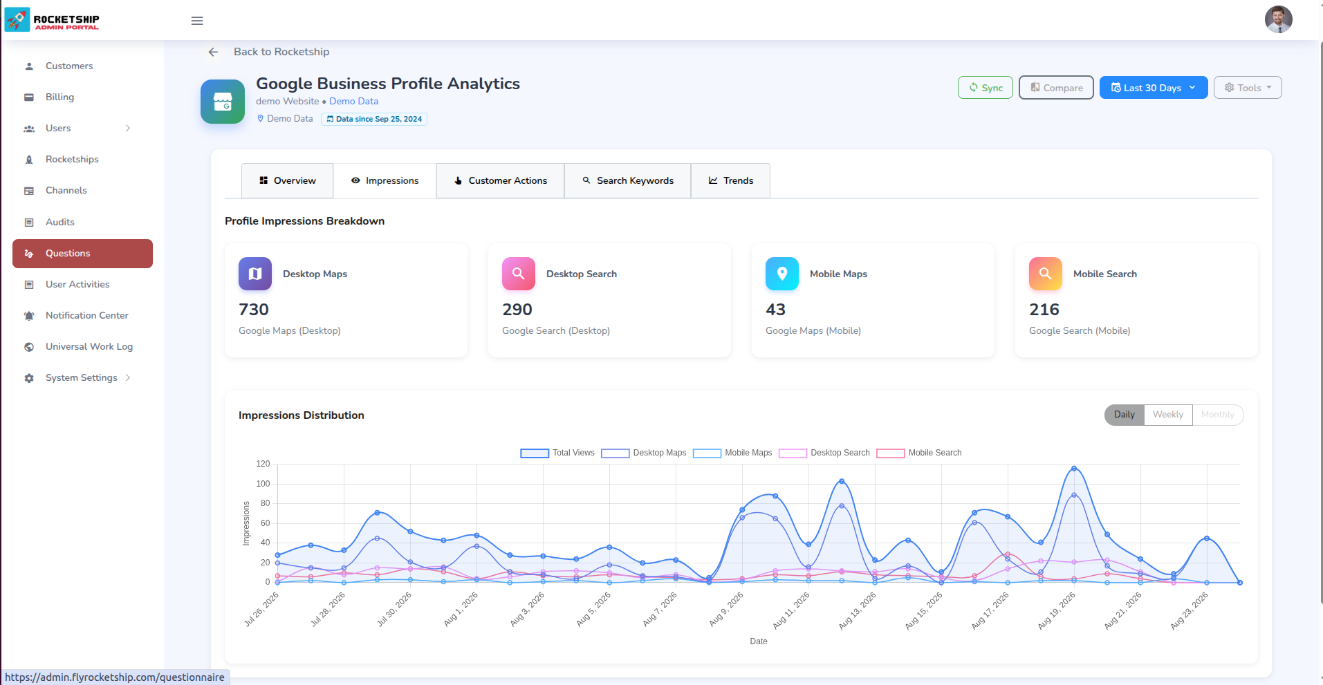Go to the Trends tab
Viewport: 1323px width, 685px height.
click(x=730, y=180)
